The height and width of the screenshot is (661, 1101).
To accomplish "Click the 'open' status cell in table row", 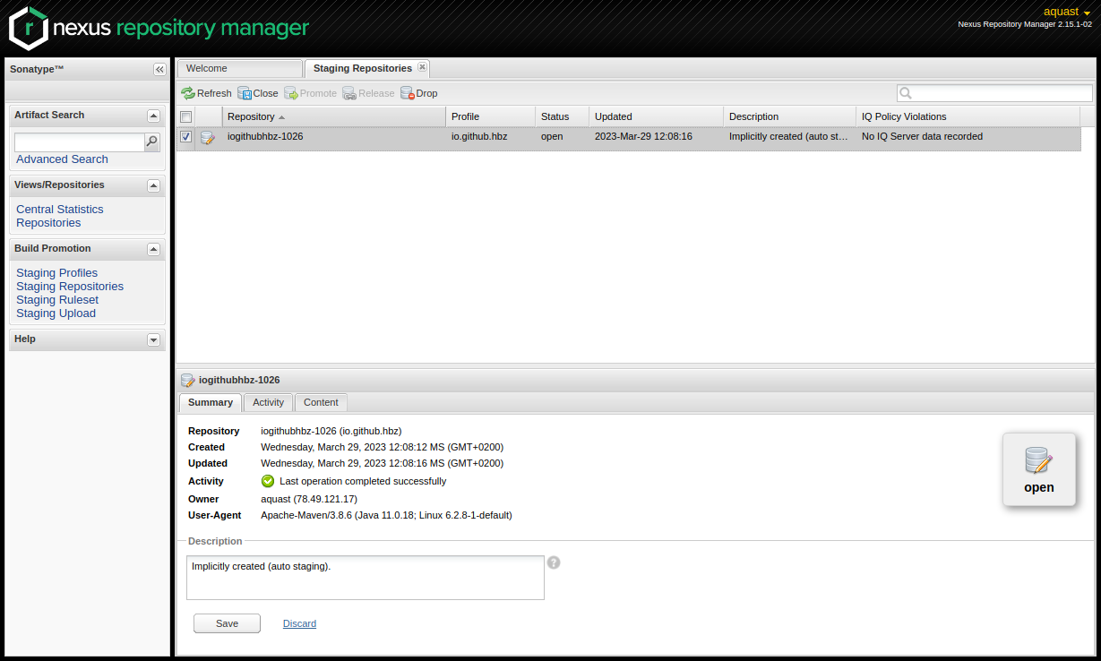I will tap(552, 137).
